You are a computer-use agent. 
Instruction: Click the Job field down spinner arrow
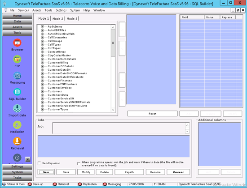[187, 131]
